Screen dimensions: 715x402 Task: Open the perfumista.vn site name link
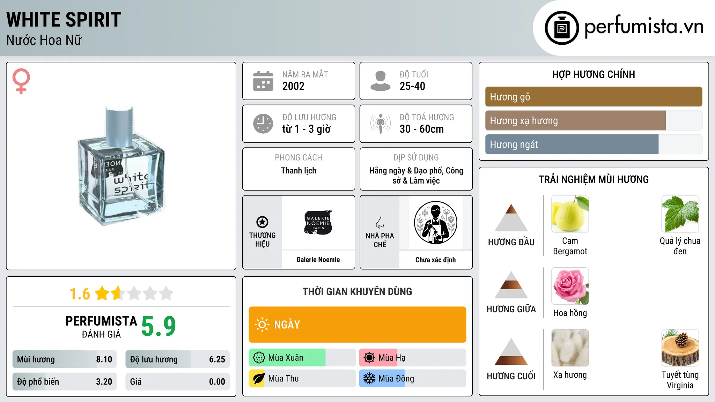644,27
